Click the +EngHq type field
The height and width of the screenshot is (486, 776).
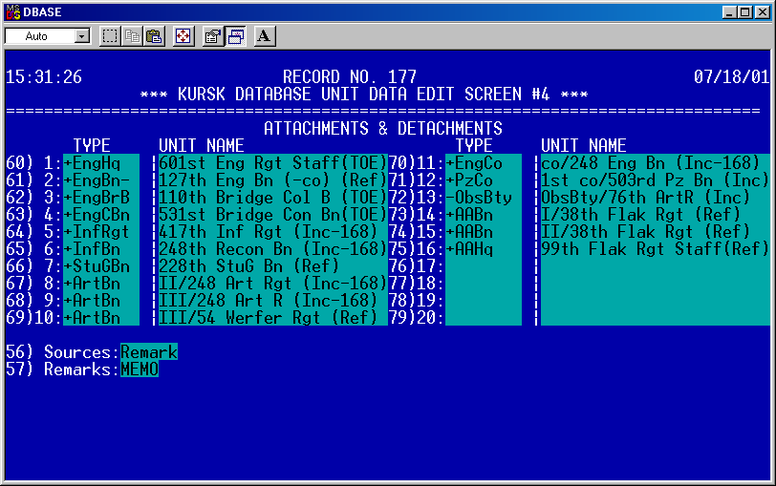pyautogui.click(x=100, y=163)
